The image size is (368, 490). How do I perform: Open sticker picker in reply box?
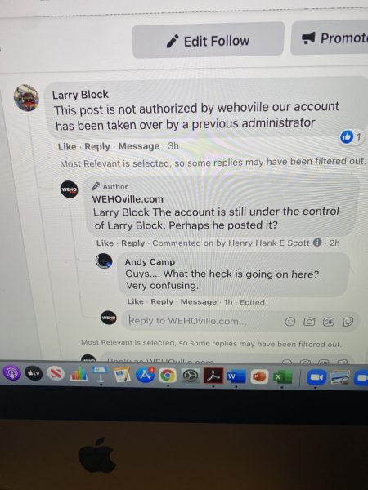tap(348, 322)
